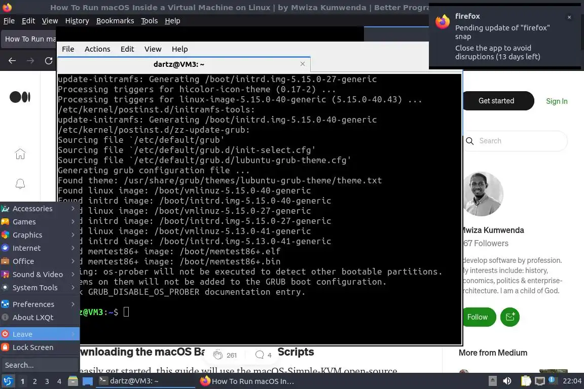Click the removable media eject tray icon
This screenshot has width=584, height=389.
click(492, 381)
